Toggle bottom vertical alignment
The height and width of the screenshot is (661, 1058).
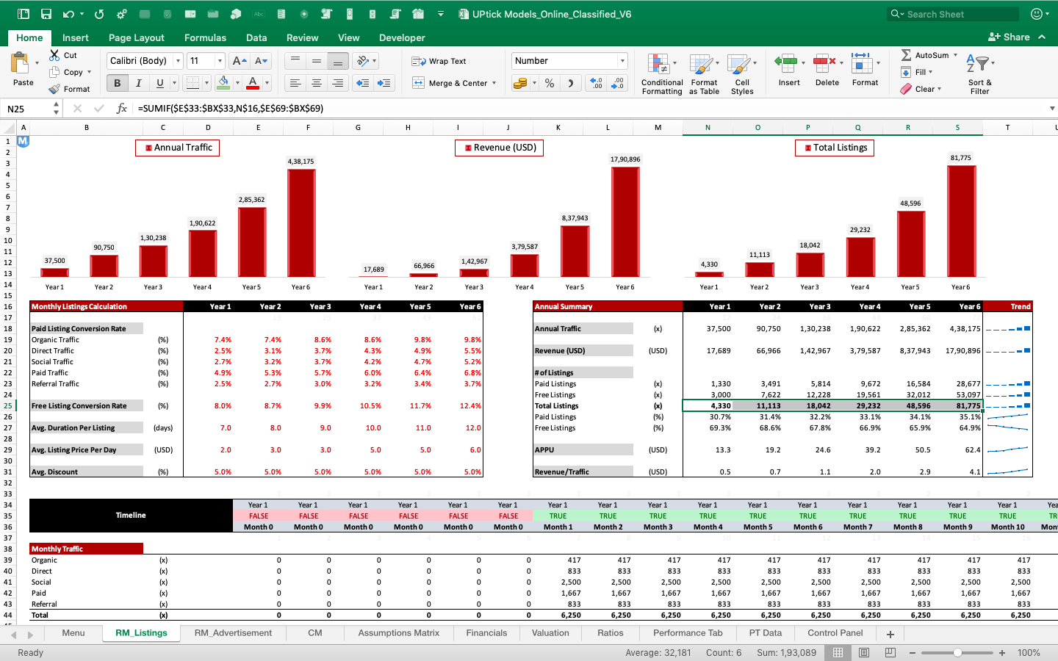[x=338, y=61]
